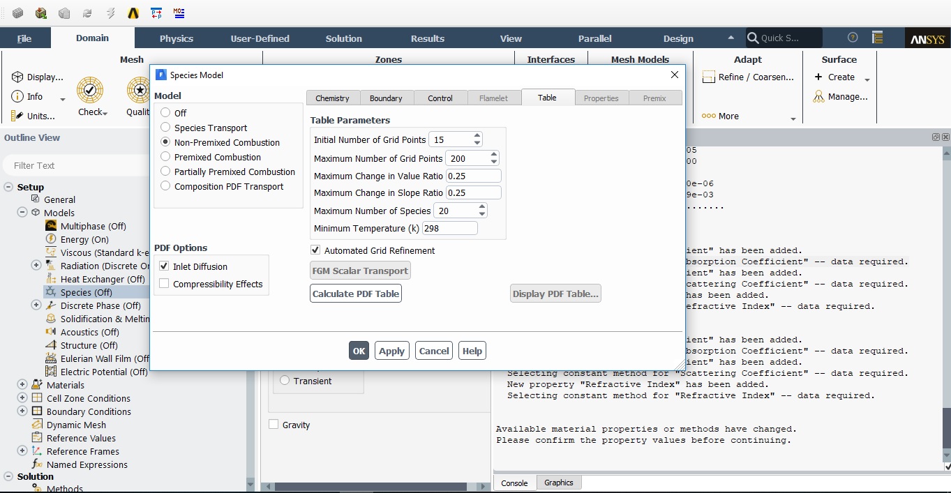Screen dimensions: 951x493
Task: Click the Refine / Coarsen icon
Action: tap(709, 77)
